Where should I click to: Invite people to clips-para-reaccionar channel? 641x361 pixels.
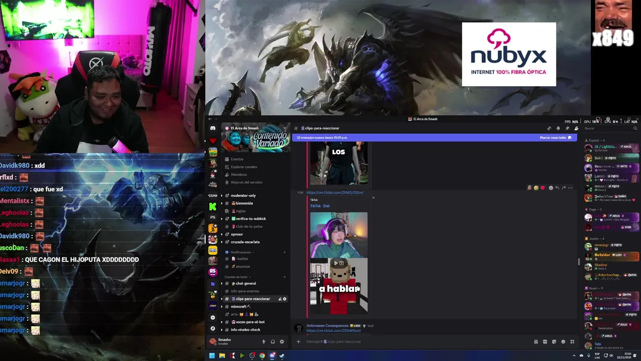click(x=280, y=299)
